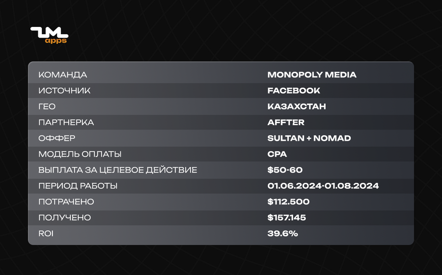Click the CPA payment model value
The width and height of the screenshot is (442, 275).
pos(277,154)
